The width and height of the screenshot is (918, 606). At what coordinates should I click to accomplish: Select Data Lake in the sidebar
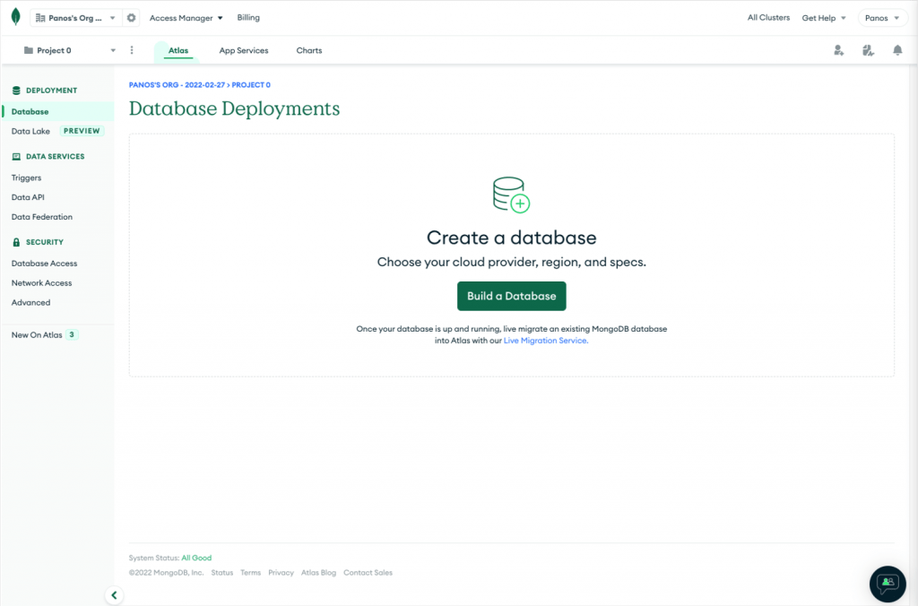point(30,131)
